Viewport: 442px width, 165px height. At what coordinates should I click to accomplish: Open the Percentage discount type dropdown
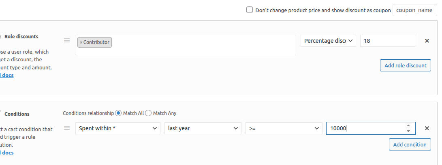click(328, 41)
